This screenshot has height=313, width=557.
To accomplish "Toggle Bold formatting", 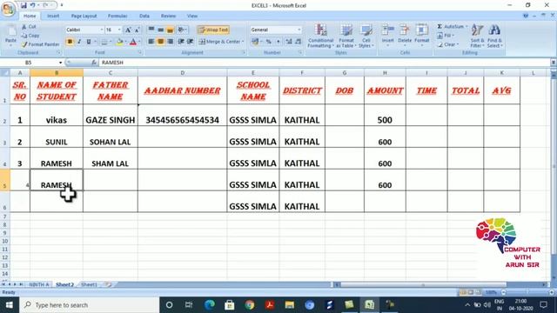I will coord(70,42).
